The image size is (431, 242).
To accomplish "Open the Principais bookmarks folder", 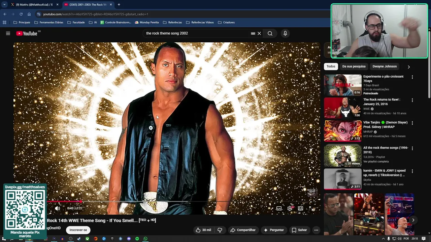I will 22,23.
